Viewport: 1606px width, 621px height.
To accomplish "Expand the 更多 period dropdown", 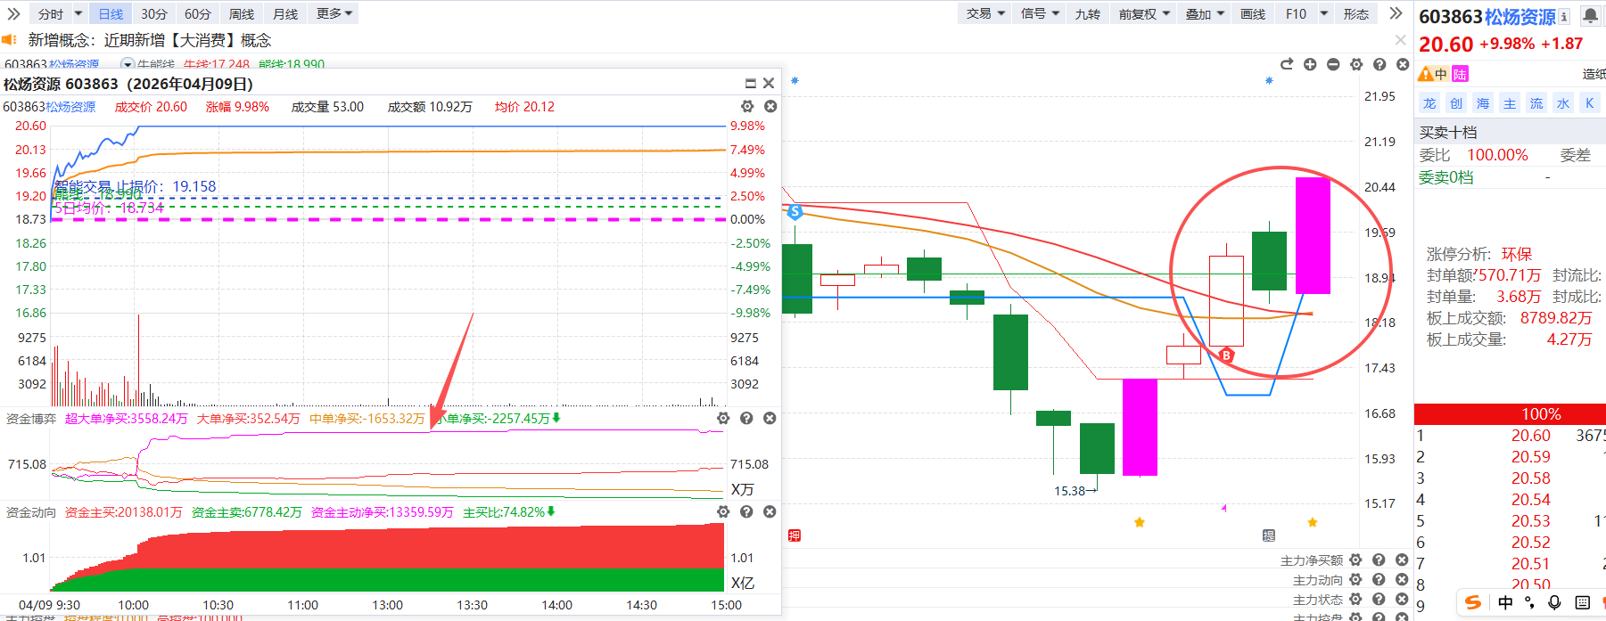I will pyautogui.click(x=334, y=13).
